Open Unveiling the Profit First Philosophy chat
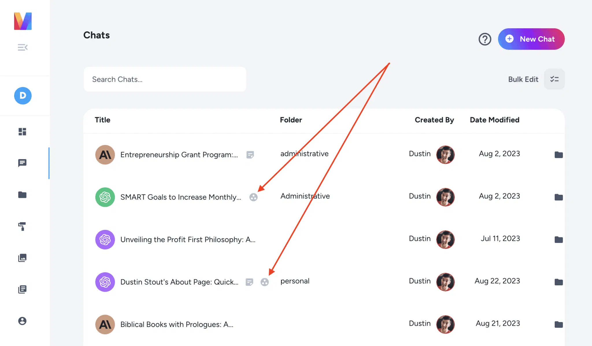 pyautogui.click(x=188, y=239)
